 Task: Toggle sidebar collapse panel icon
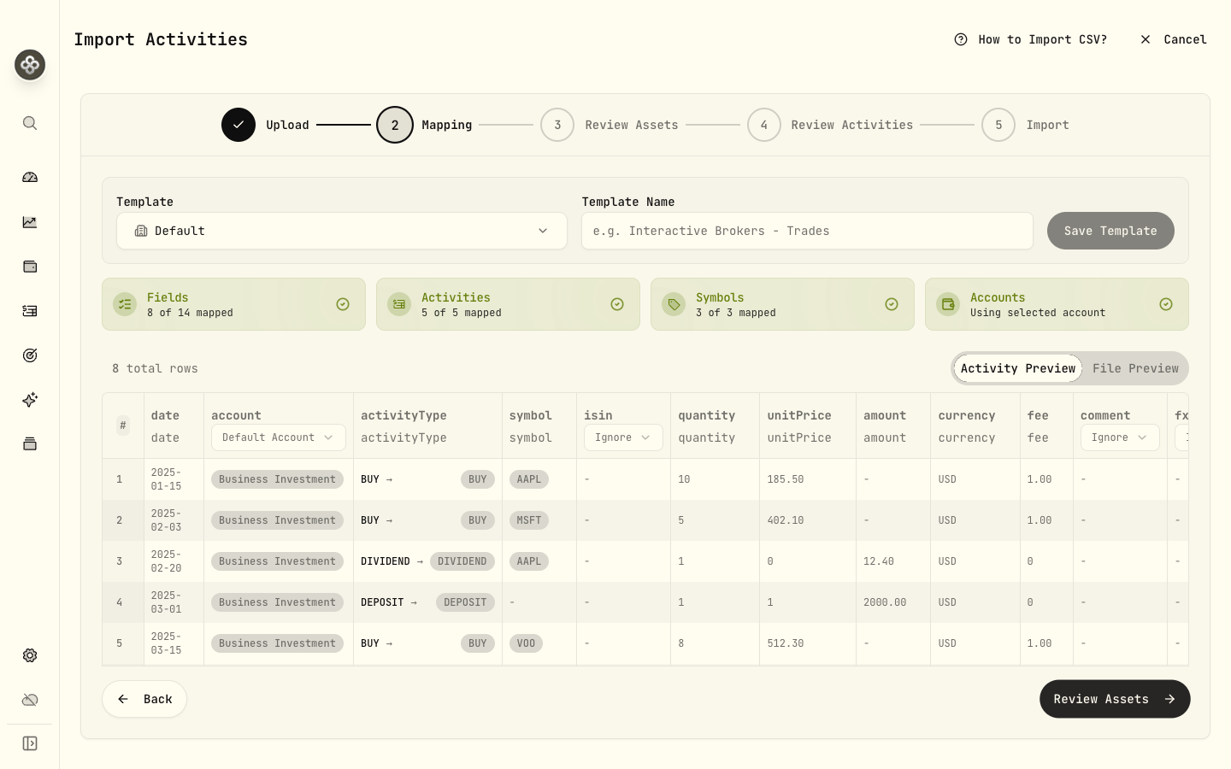coord(30,743)
